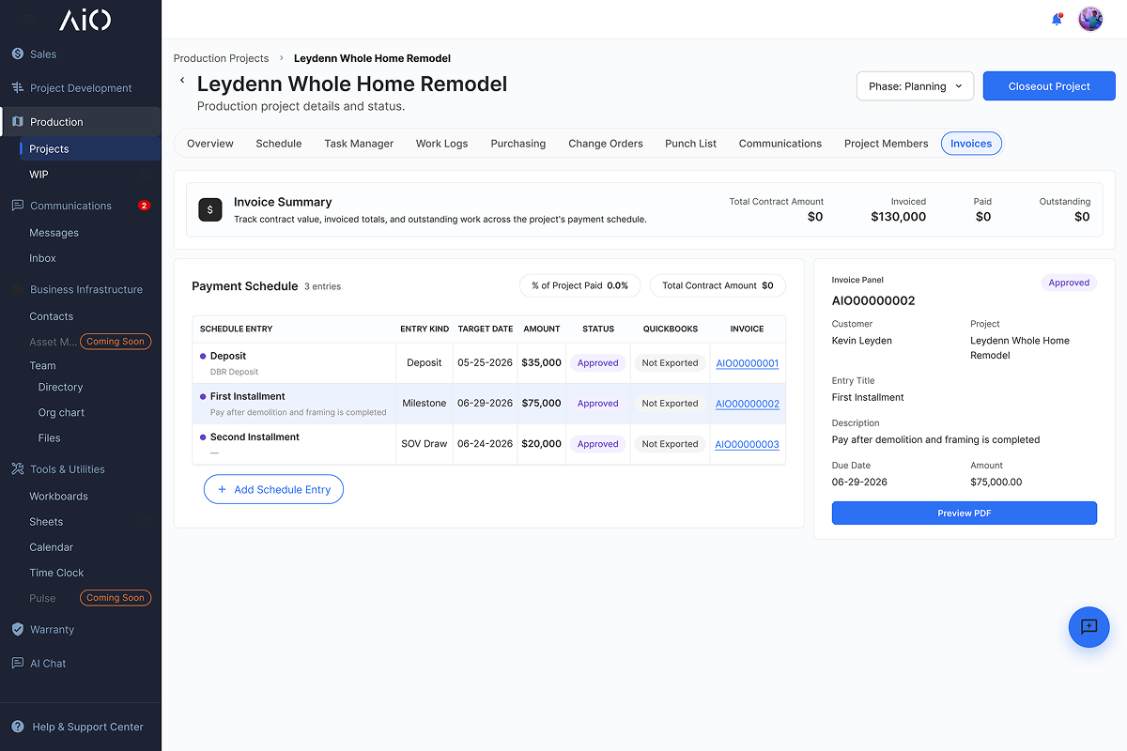The height and width of the screenshot is (751, 1127).
Task: Click the Warranty shield icon
Action: pos(17,630)
